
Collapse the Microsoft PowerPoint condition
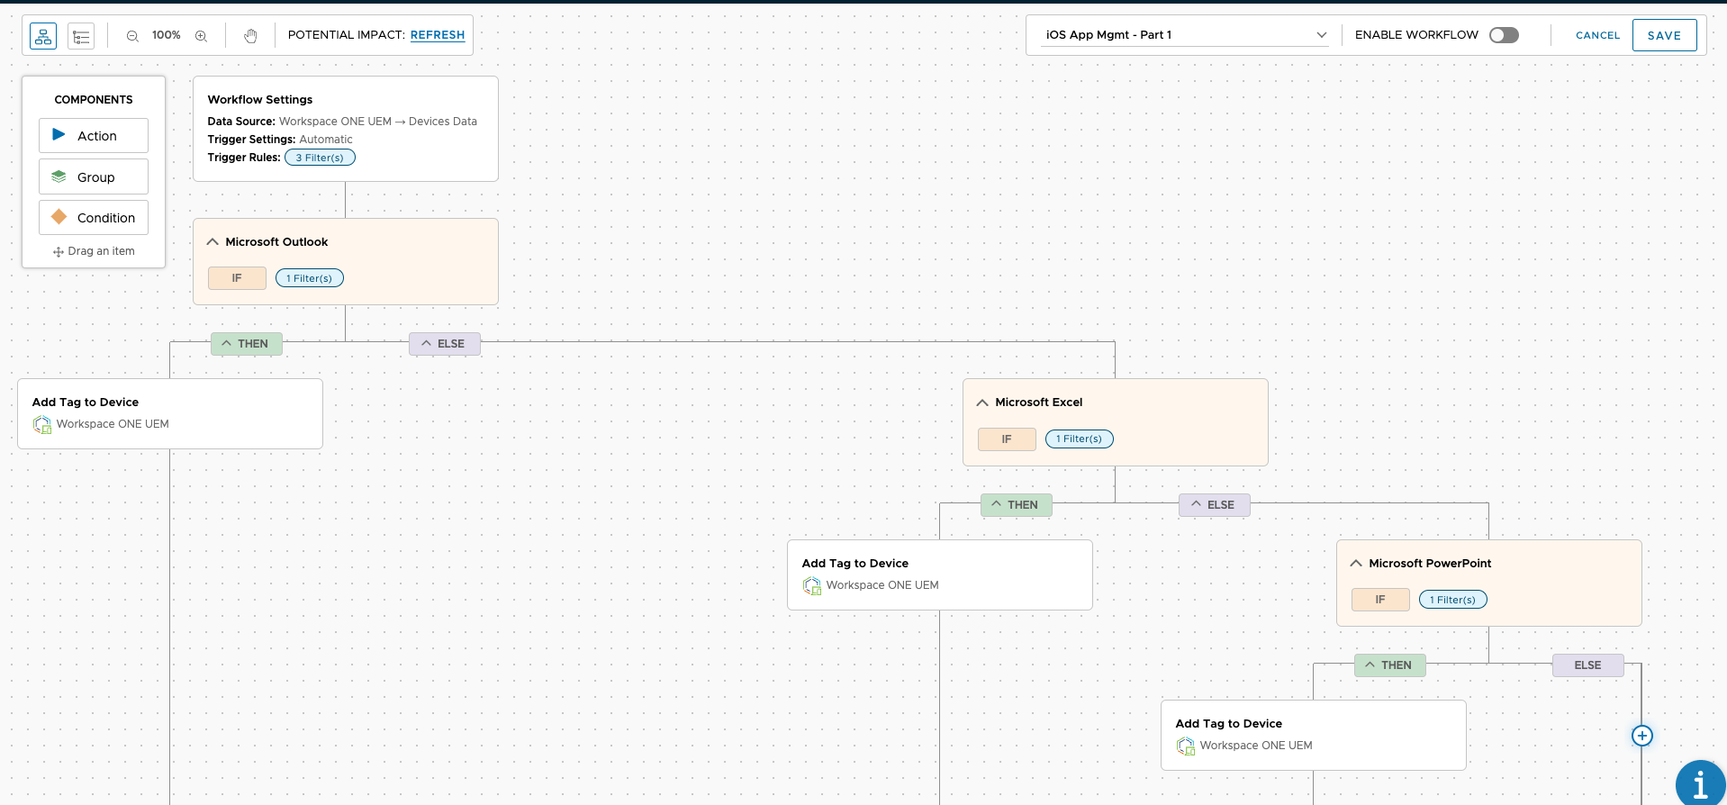pyautogui.click(x=1356, y=564)
